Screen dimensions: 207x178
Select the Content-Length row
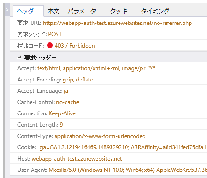tap(108, 125)
